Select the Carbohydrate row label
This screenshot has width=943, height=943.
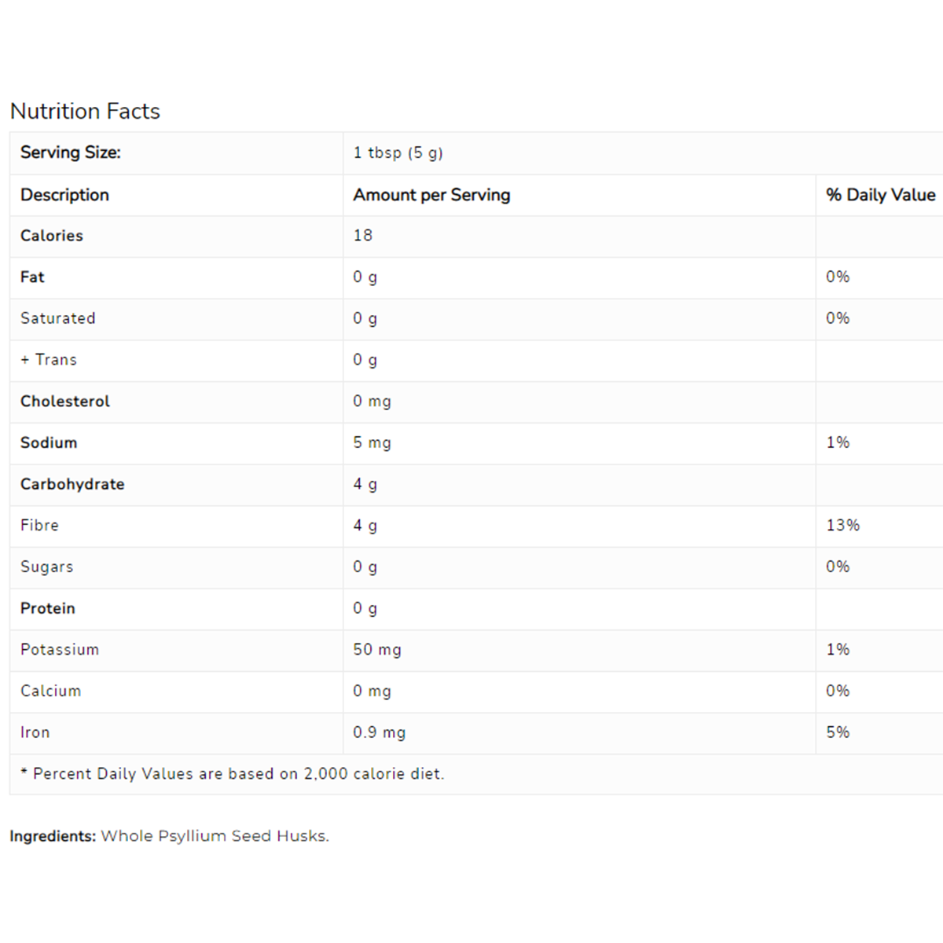(72, 484)
